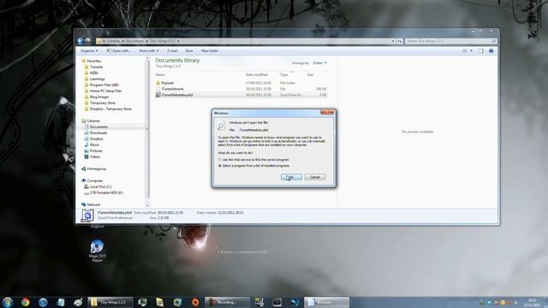Open the Organize menu

tap(89, 50)
